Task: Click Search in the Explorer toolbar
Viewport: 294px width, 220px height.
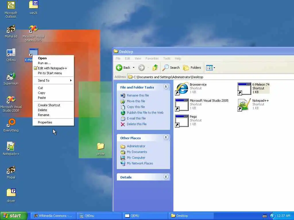Action: pos(171,68)
